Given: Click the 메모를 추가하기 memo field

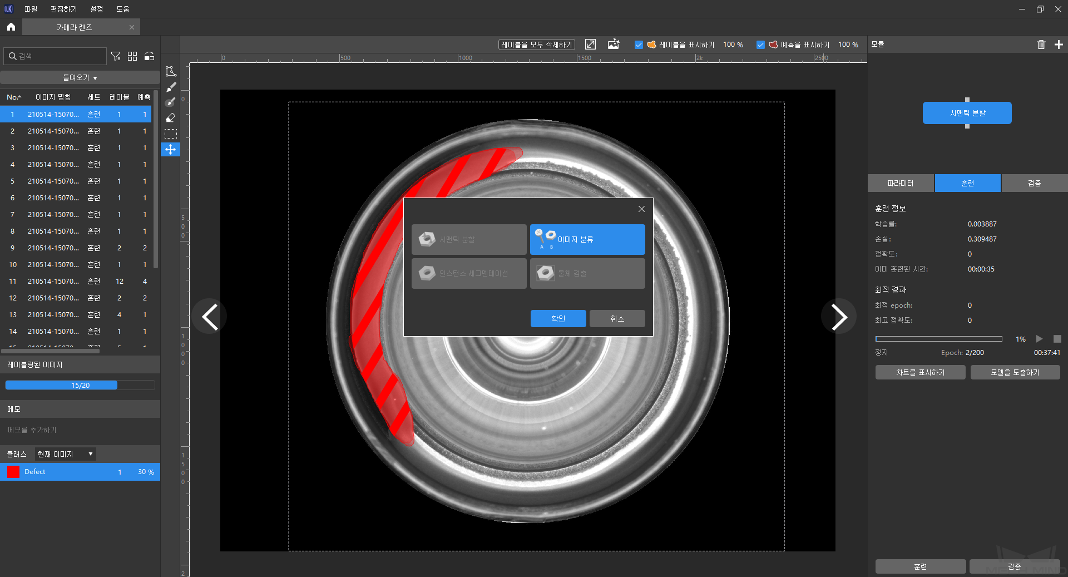Looking at the screenshot, I should pyautogui.click(x=80, y=430).
